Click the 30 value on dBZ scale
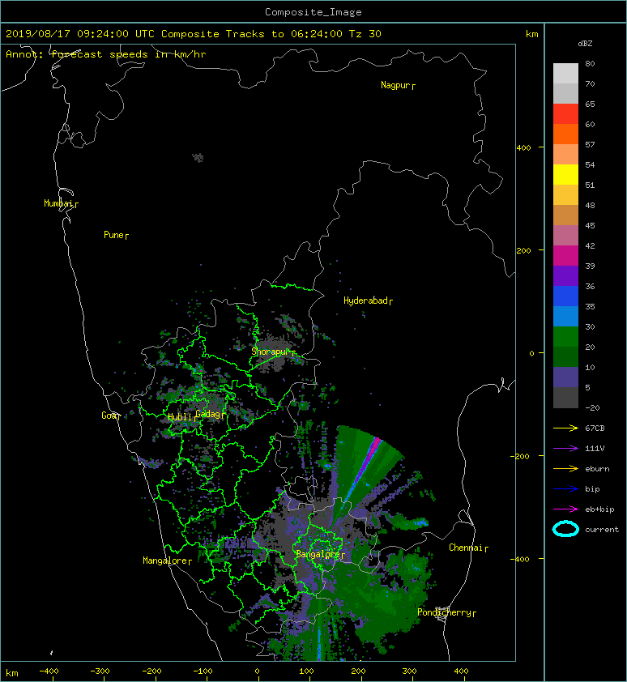This screenshot has width=627, height=682. 590,326
